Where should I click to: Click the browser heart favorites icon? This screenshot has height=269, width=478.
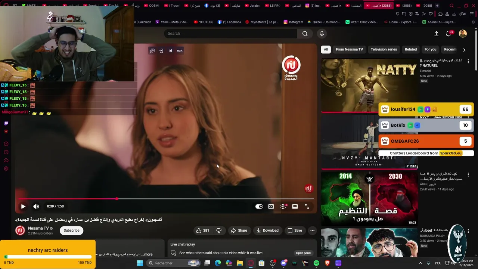431,14
